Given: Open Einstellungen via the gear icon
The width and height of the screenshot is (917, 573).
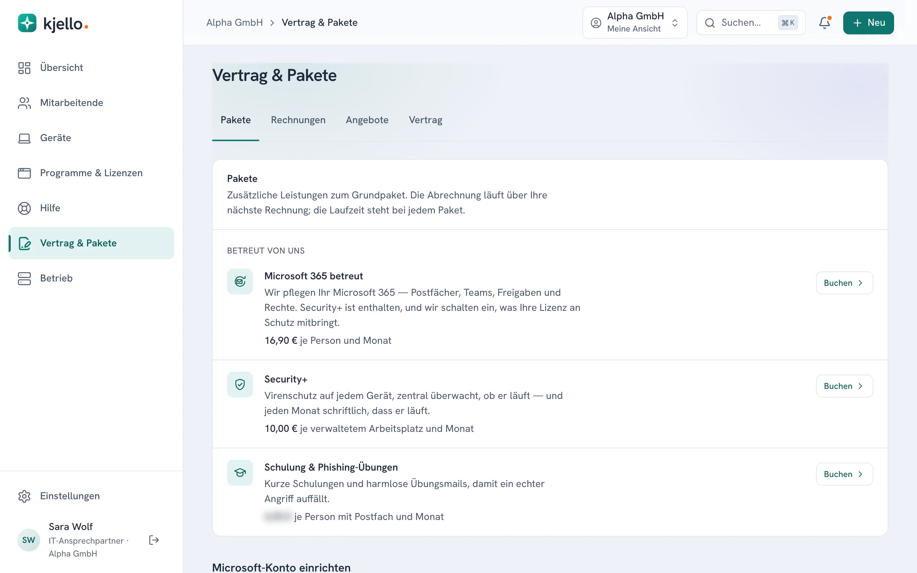Looking at the screenshot, I should coord(24,496).
